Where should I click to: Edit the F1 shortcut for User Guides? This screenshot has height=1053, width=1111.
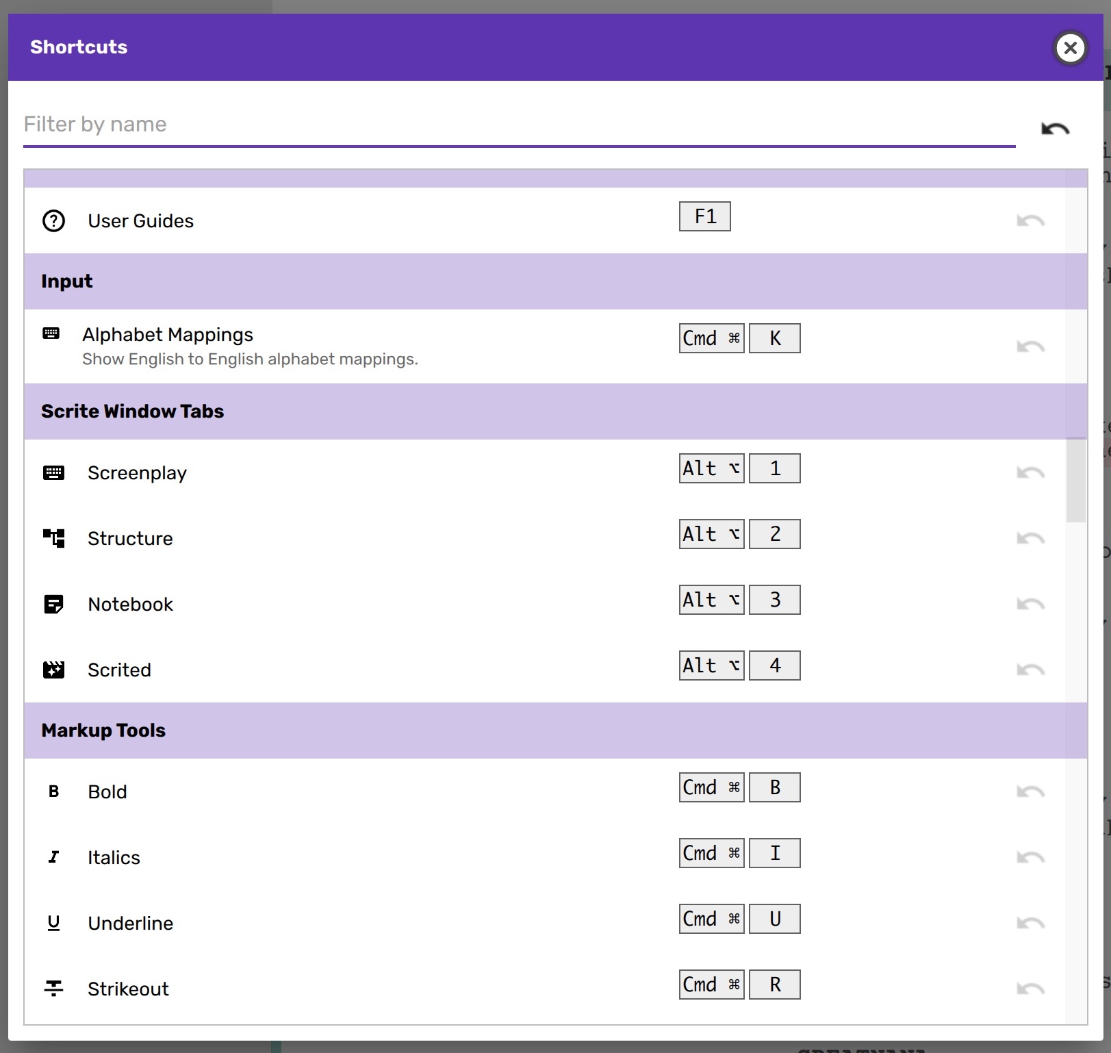704,216
